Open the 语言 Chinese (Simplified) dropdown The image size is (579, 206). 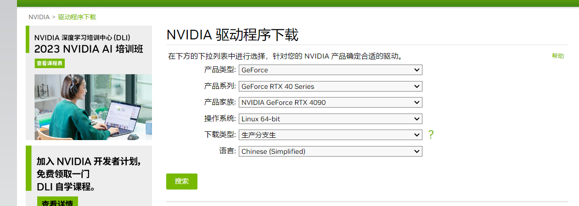pos(330,152)
